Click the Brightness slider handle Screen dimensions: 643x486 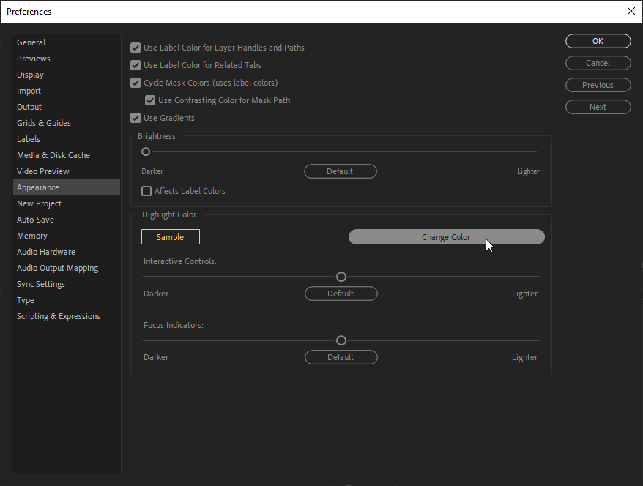(x=146, y=152)
